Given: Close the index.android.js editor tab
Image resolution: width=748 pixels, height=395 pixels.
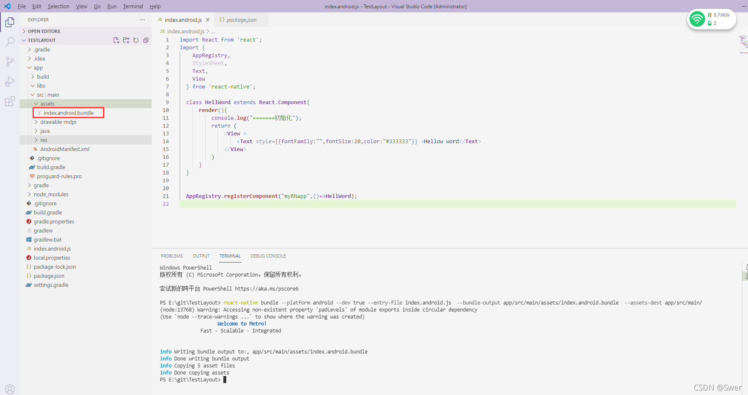Looking at the screenshot, I should point(208,20).
